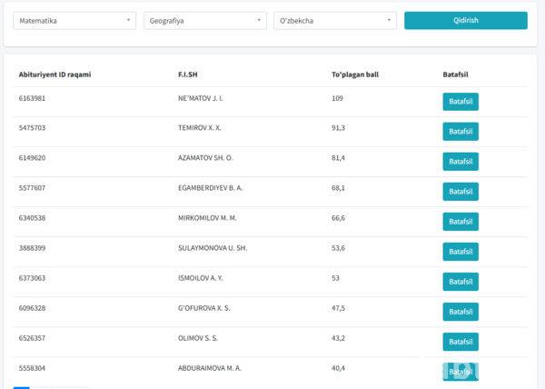Click the name EGAMBERDIYEV B. A.
This screenshot has width=545, height=389.
[211, 188]
